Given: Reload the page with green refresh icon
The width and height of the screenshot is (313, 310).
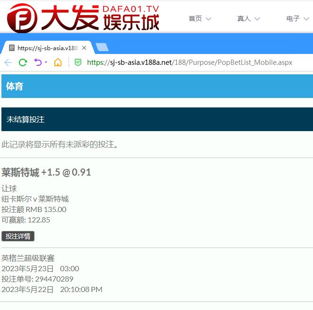Looking at the screenshot, I should tap(23, 62).
